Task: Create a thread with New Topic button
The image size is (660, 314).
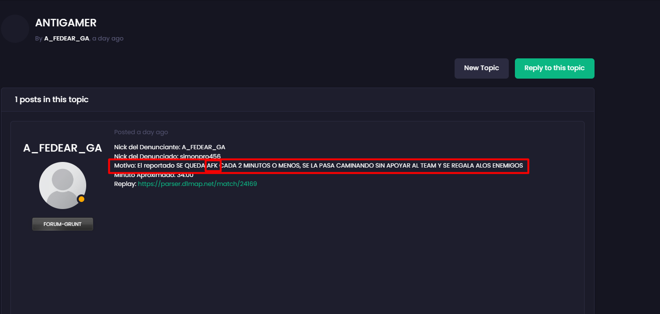Action: [x=481, y=68]
